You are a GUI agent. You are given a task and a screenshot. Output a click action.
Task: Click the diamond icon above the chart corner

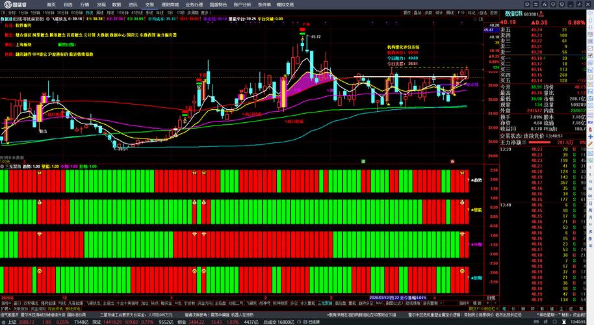point(474,19)
